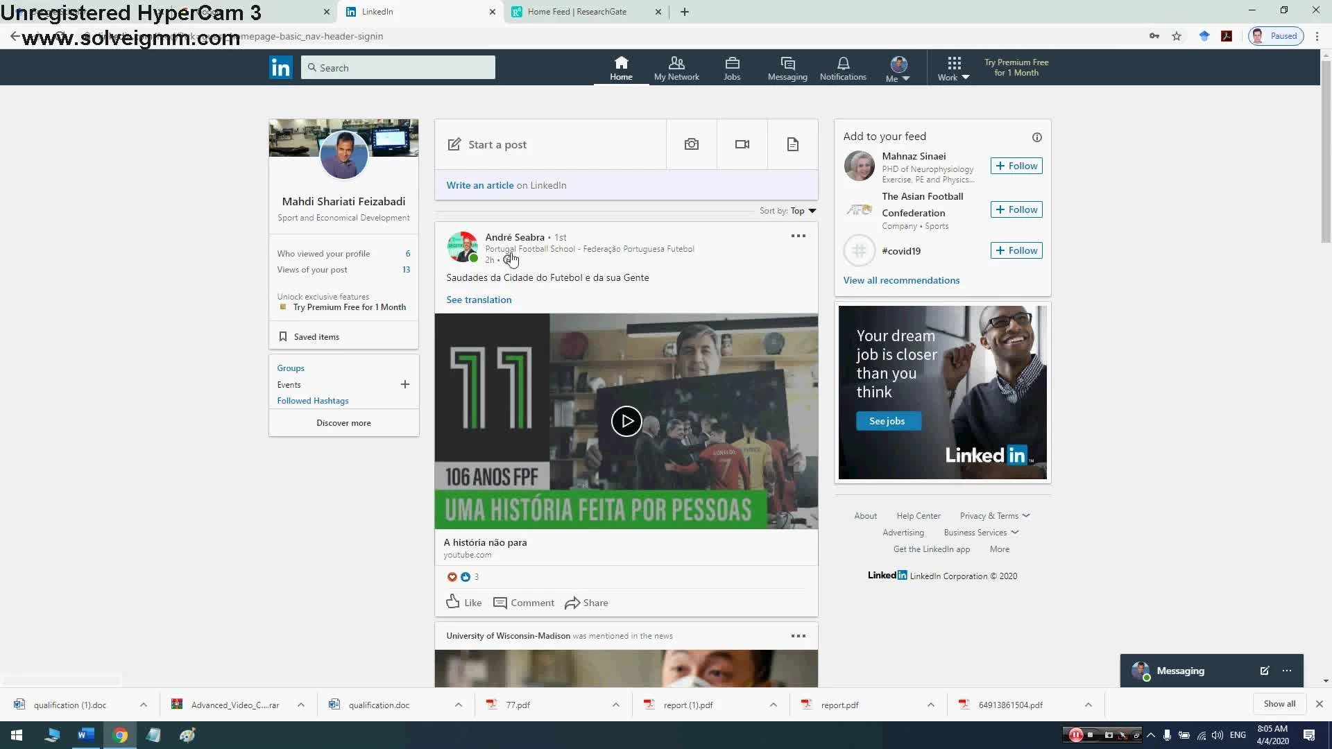Follow Mahnaz Sinaei

[1016, 166]
